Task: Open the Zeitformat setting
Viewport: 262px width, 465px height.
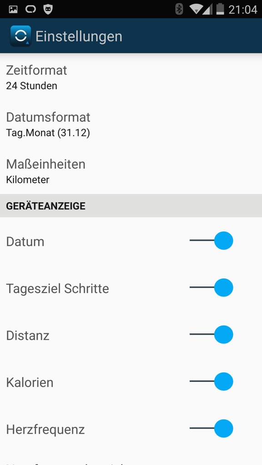Action: click(x=131, y=77)
